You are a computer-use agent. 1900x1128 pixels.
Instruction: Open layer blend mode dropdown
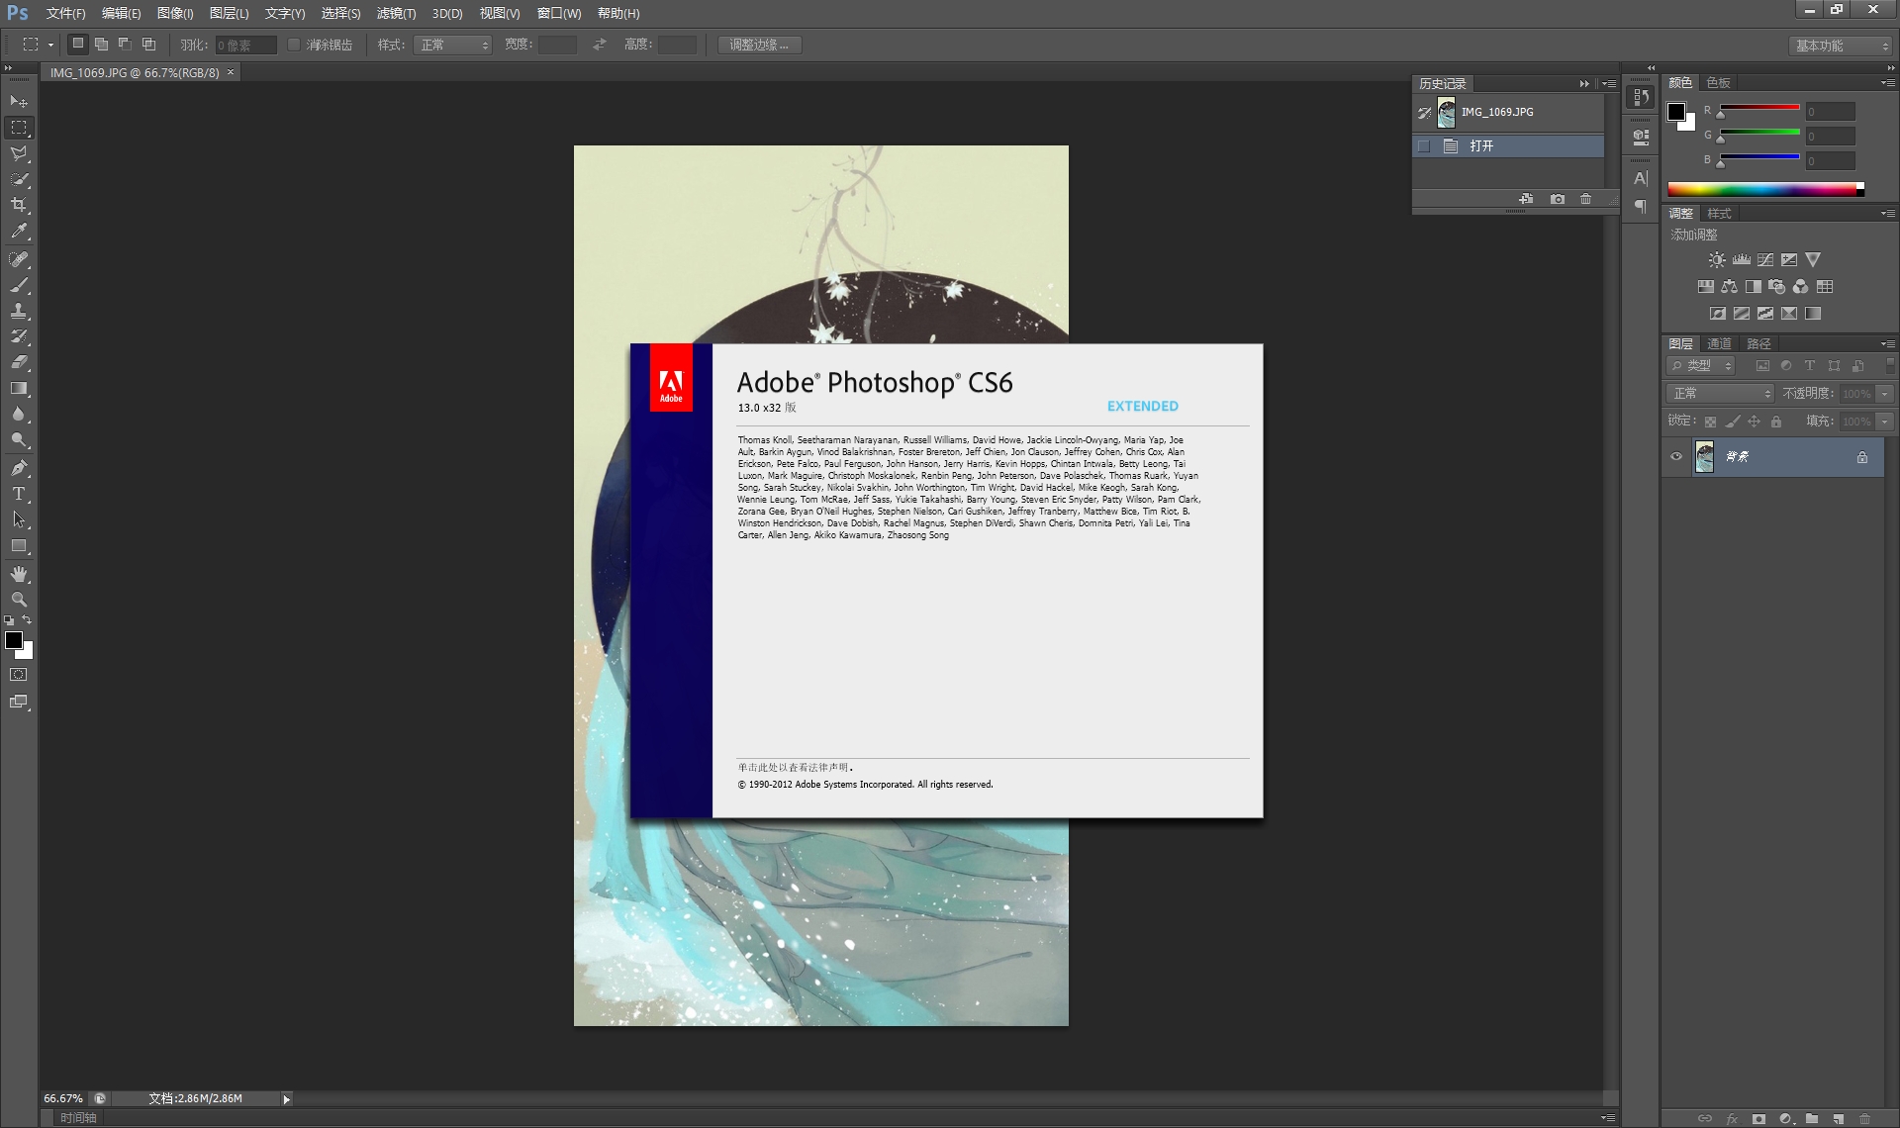(x=1720, y=393)
